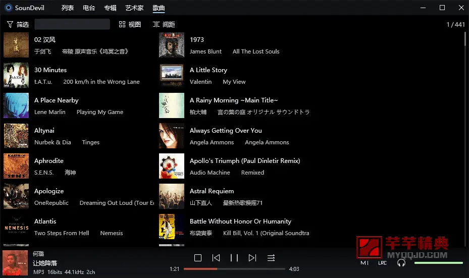The height and width of the screenshot is (278, 469).
Task: Select Apollo's Triumph album cover
Action: (x=172, y=166)
